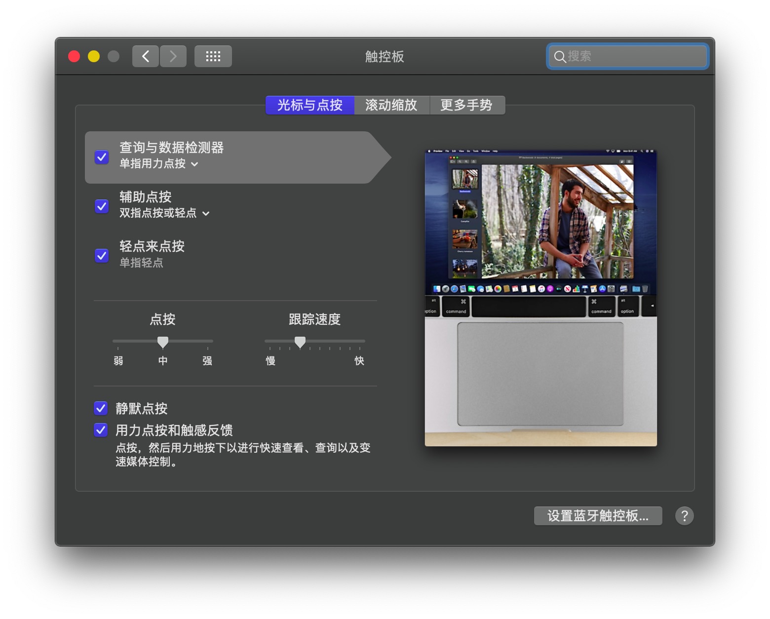770x619 pixels.
Task: Open the 更多手势 tab
Action: coord(466,105)
